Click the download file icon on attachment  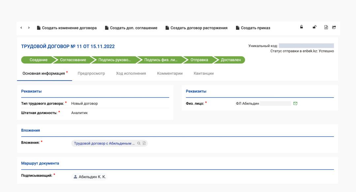144,143
